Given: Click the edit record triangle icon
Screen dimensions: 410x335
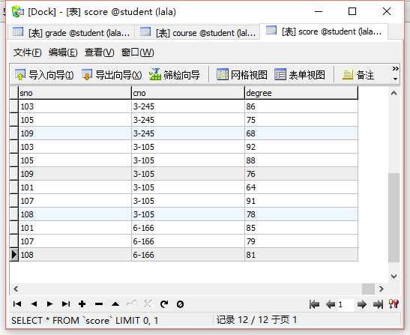Looking at the screenshot, I should [x=115, y=304].
